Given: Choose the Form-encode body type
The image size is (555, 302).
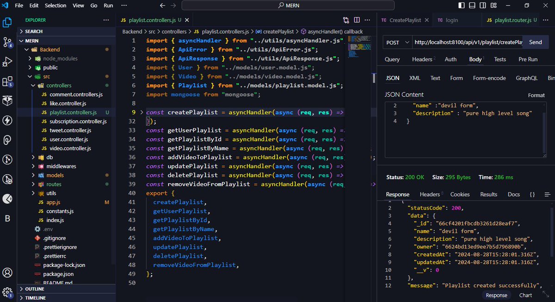Looking at the screenshot, I should [x=489, y=78].
